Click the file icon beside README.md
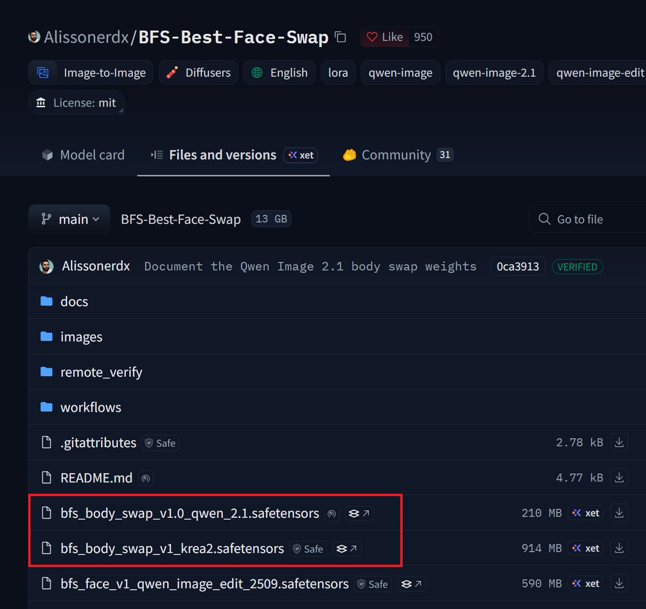The height and width of the screenshot is (609, 646). [x=47, y=477]
